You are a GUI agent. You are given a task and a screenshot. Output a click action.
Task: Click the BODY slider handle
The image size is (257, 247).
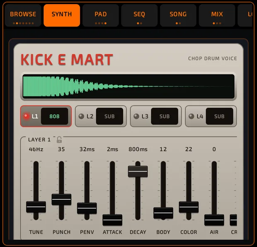pyautogui.click(x=163, y=213)
